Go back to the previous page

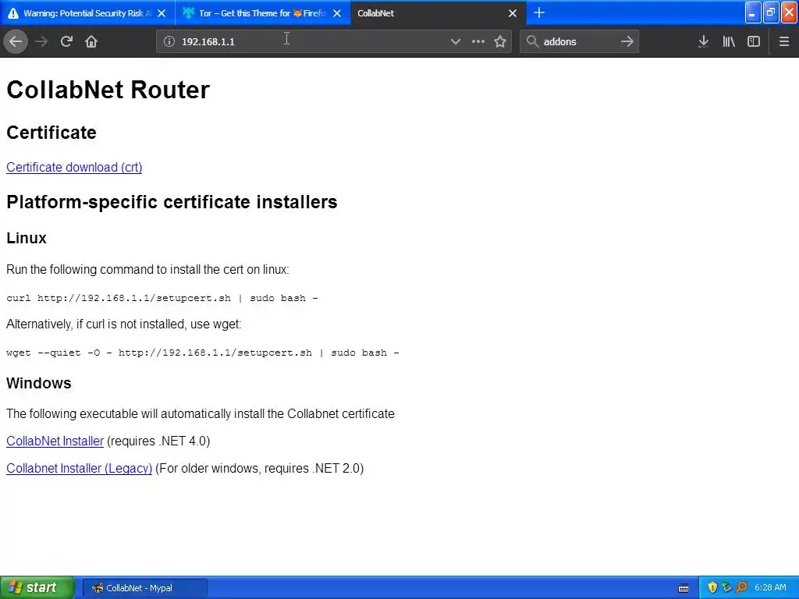pos(16,42)
